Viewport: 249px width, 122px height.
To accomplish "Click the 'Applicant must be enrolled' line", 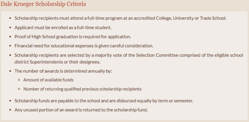I will [63, 28].
